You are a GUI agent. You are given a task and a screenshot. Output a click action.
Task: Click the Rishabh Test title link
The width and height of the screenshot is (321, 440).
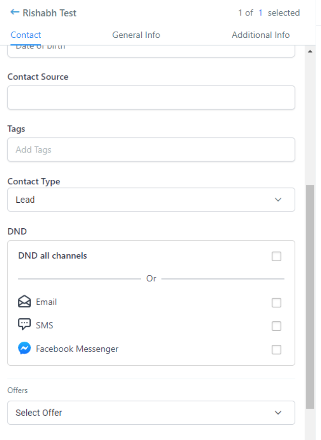point(50,13)
